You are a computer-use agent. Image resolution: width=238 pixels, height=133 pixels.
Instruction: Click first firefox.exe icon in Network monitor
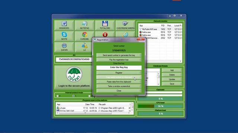point(141,32)
